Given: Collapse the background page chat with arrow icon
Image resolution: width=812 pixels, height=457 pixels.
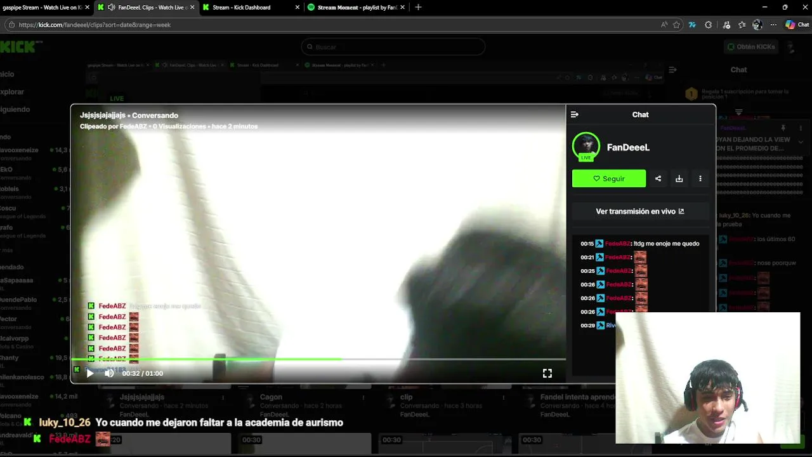Looking at the screenshot, I should (x=672, y=70).
